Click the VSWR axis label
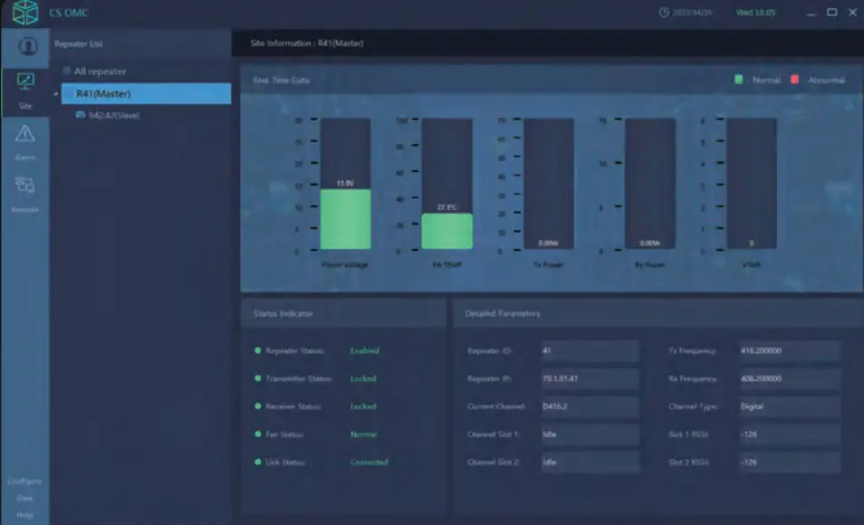The width and height of the screenshot is (864, 525). click(752, 264)
